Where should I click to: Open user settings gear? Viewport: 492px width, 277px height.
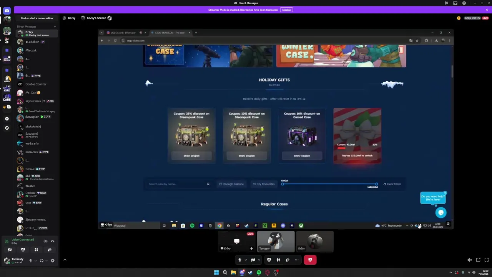pyautogui.click(x=53, y=260)
